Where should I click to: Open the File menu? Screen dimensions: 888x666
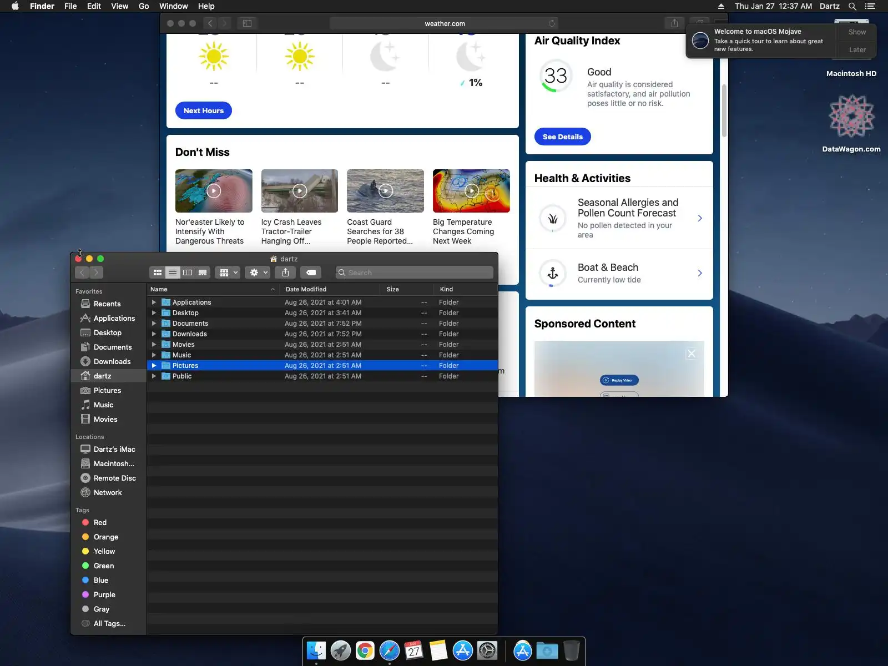[x=70, y=6]
